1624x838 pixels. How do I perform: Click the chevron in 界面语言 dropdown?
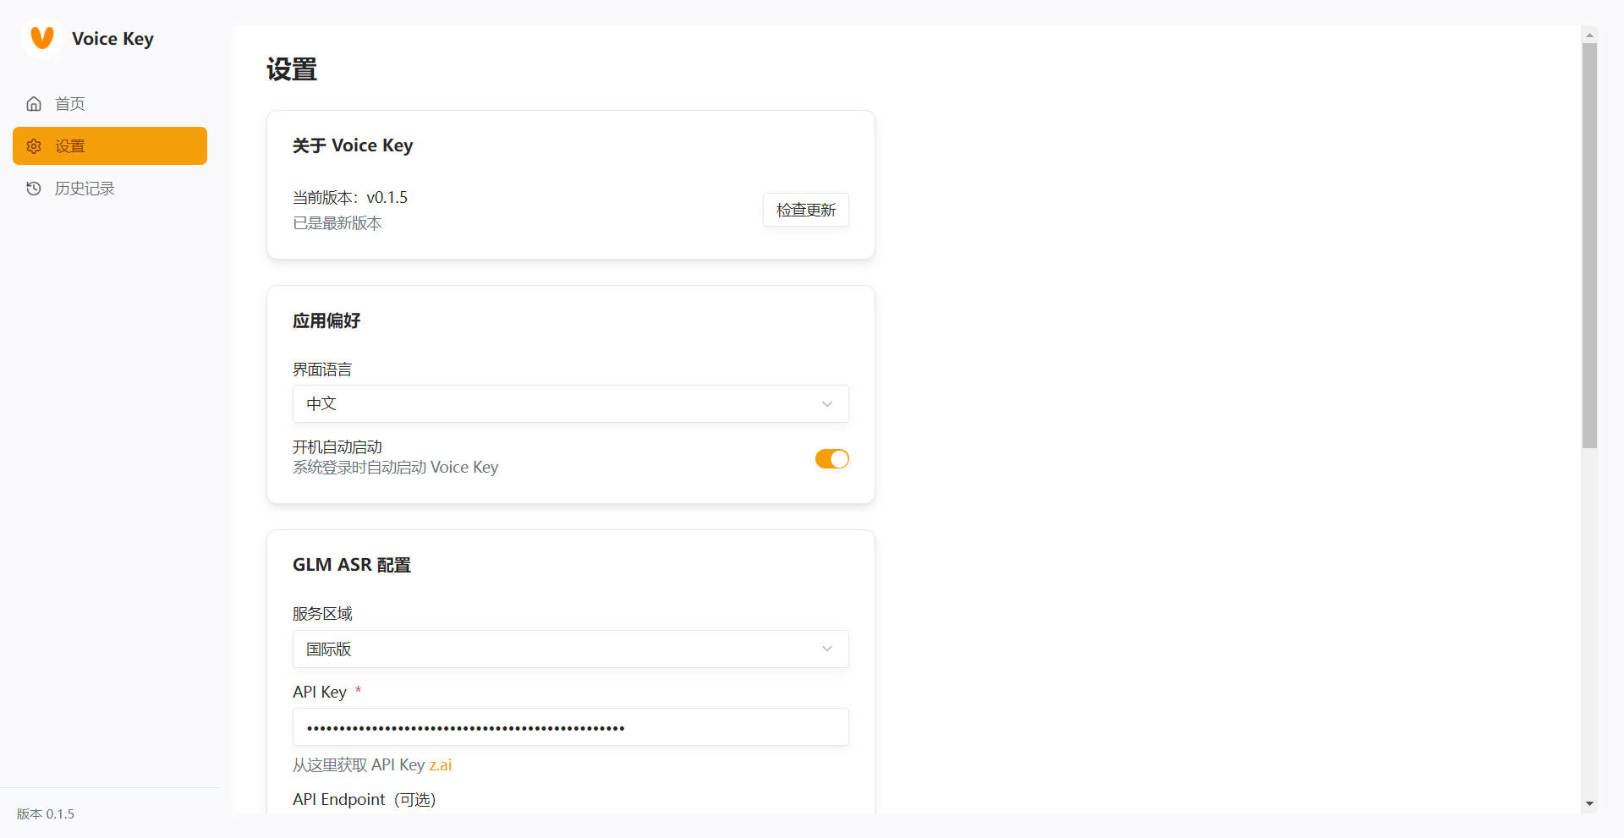(x=827, y=404)
